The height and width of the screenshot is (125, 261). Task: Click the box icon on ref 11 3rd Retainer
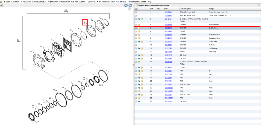142,48
